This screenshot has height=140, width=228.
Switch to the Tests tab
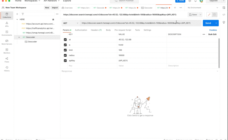(137, 30)
